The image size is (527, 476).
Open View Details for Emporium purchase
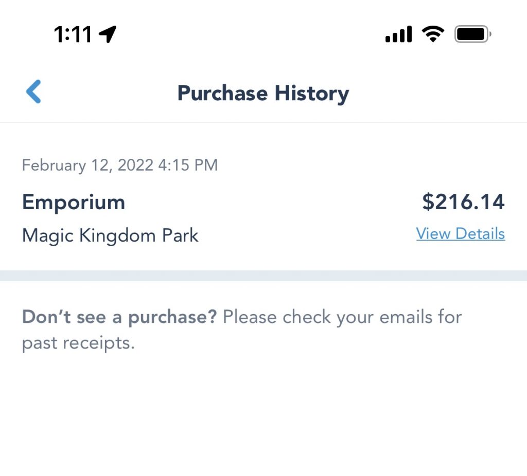coord(461,233)
